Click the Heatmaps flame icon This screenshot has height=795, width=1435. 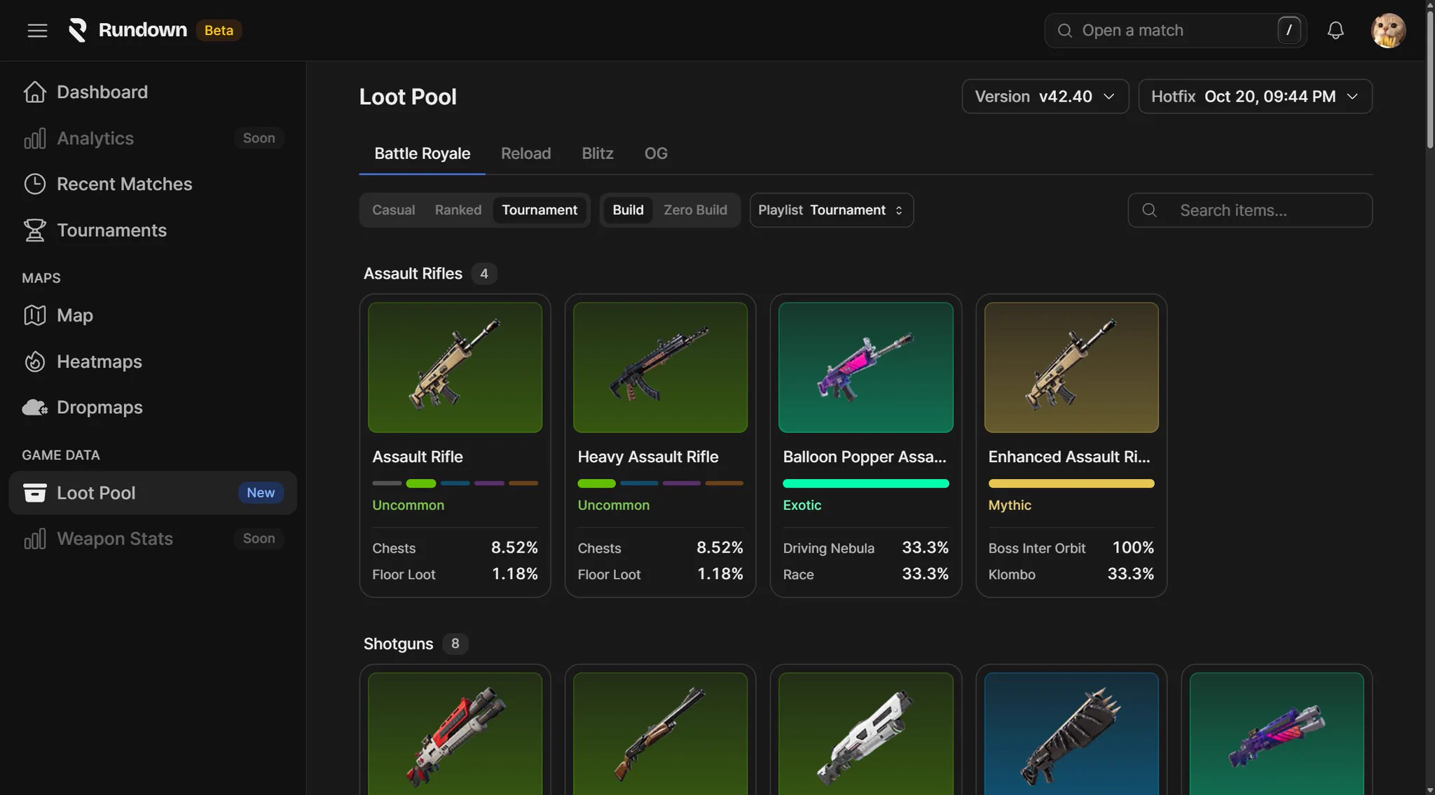tap(34, 361)
